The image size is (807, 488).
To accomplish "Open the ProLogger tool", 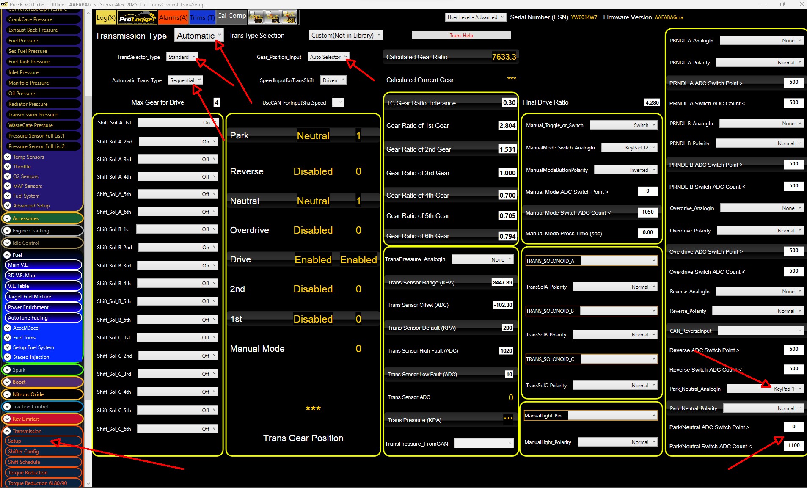I will coord(137,18).
